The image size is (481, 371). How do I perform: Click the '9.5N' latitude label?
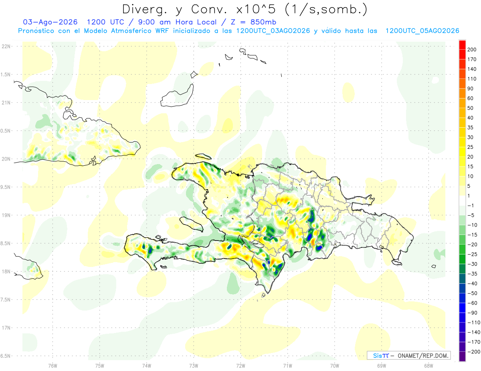point(6,187)
